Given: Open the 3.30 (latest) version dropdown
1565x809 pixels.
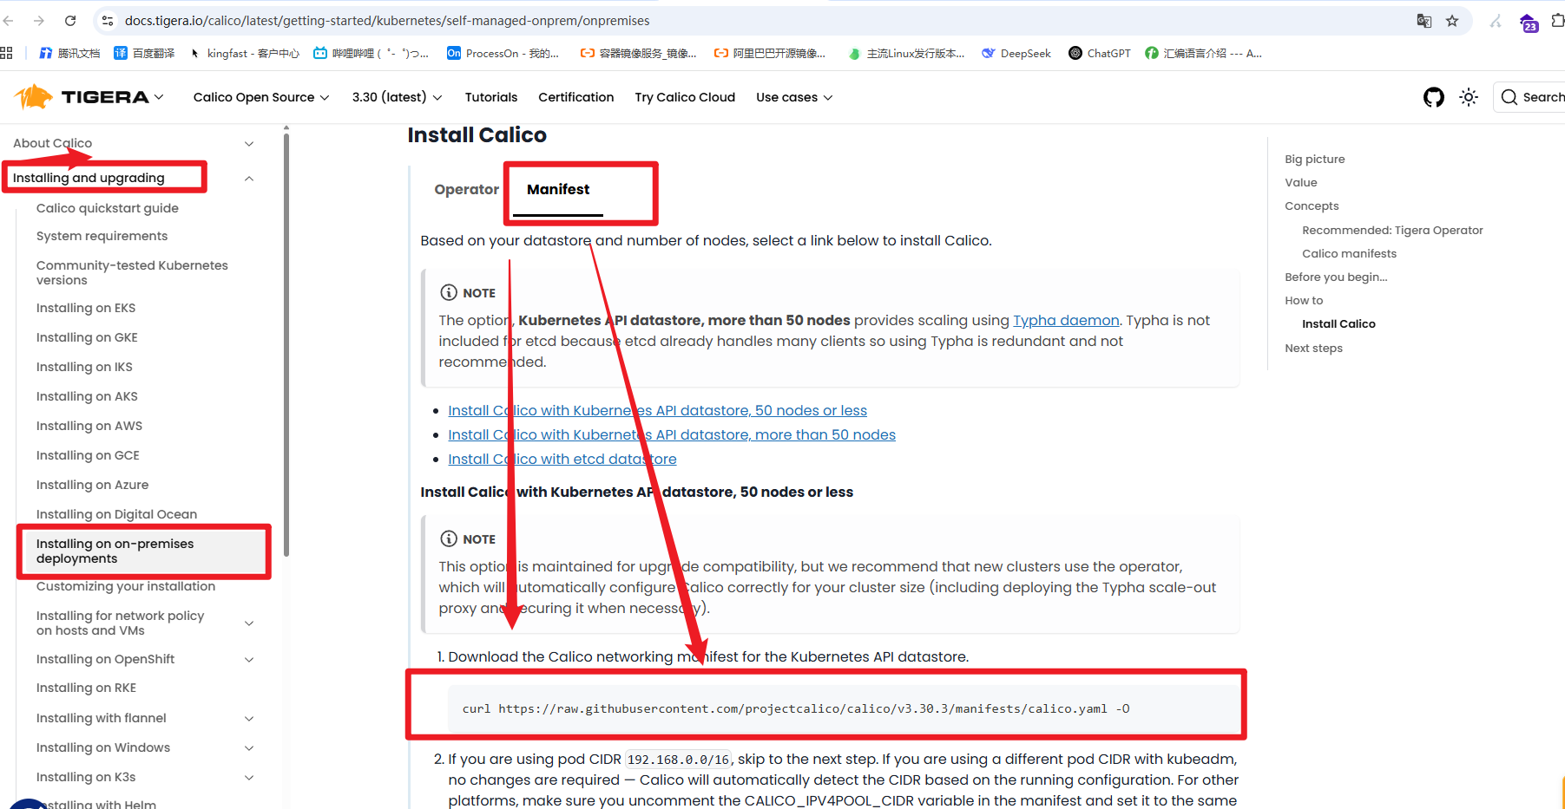Looking at the screenshot, I should point(397,97).
